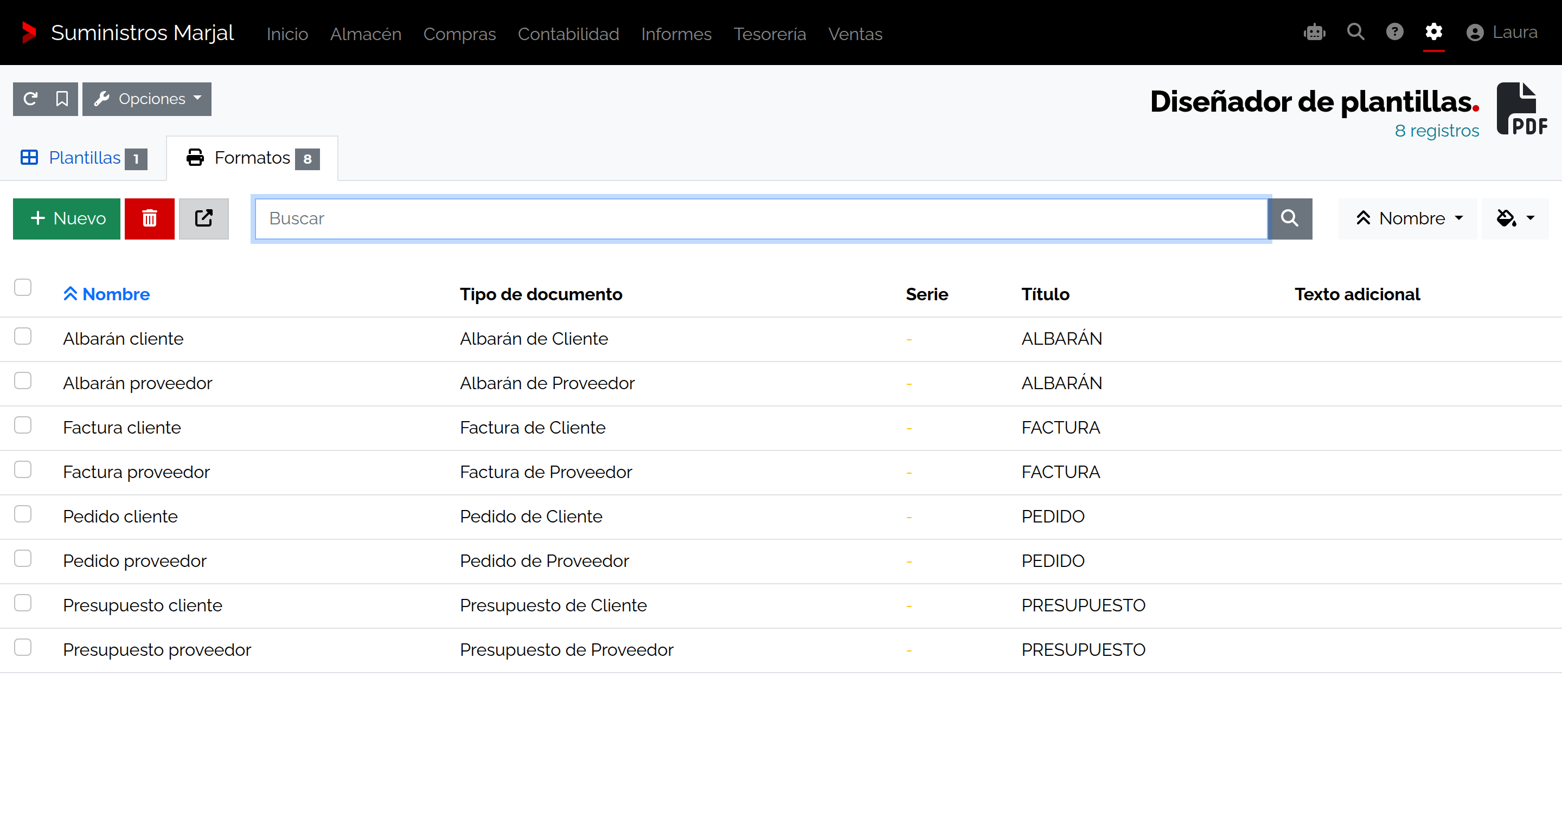This screenshot has width=1562, height=813.
Task: Check the Presupuesto cliente row checkbox
Action: pos(23,603)
